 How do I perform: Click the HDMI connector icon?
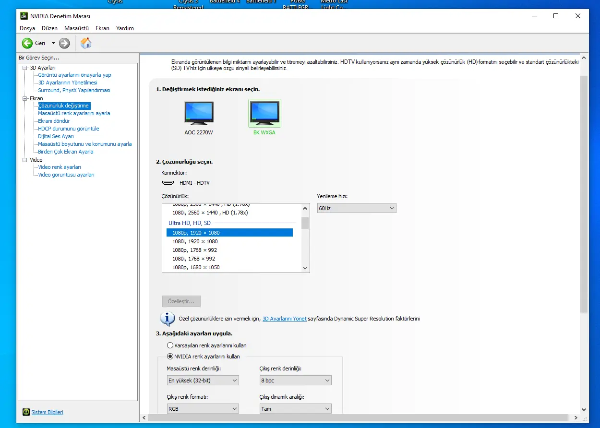click(168, 183)
